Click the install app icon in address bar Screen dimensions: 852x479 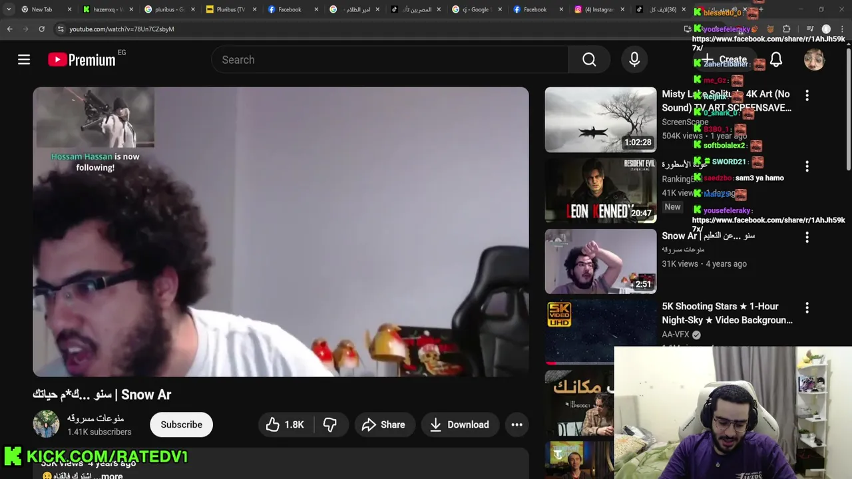point(688,29)
